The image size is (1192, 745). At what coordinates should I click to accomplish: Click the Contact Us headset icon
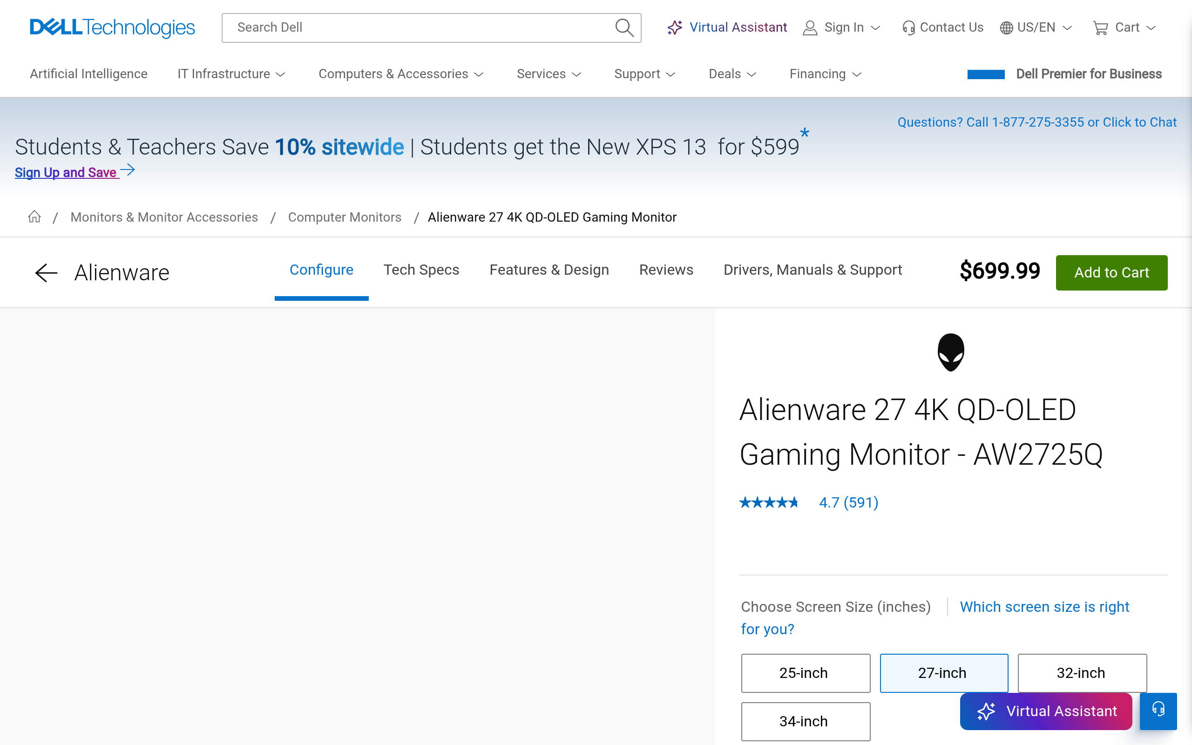908,27
